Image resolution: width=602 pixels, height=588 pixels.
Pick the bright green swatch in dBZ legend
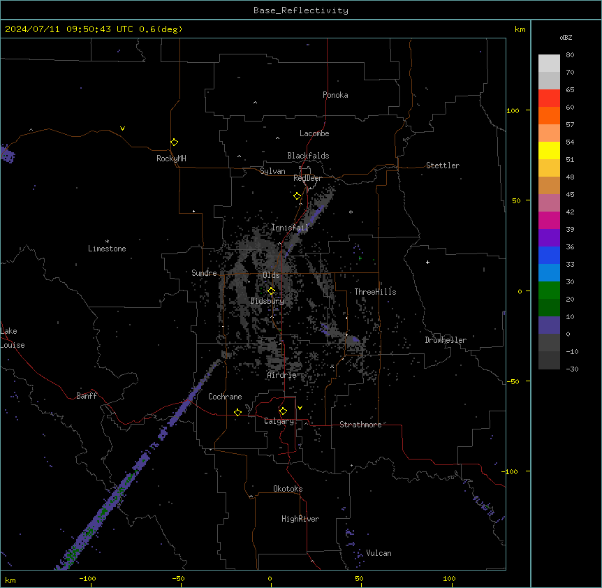pos(549,291)
